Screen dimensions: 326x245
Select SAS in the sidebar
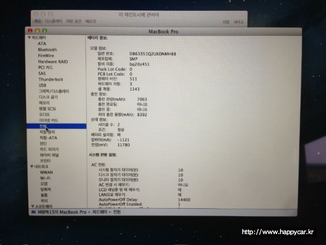click(42, 74)
